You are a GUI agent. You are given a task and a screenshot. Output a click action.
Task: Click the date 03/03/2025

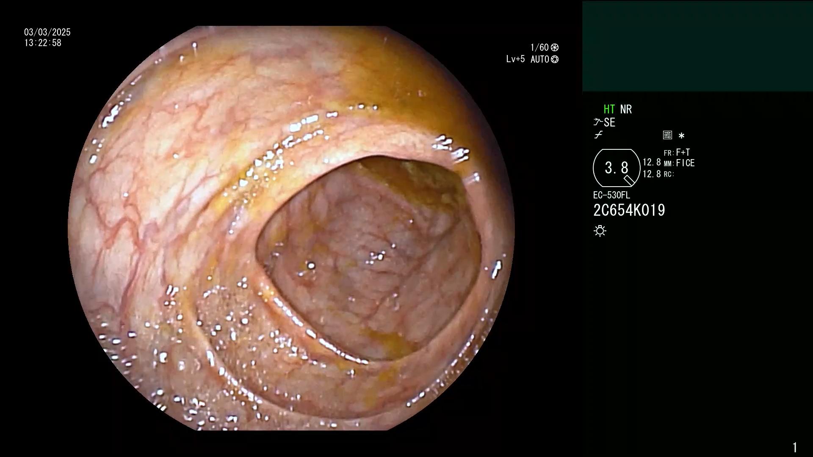[47, 32]
